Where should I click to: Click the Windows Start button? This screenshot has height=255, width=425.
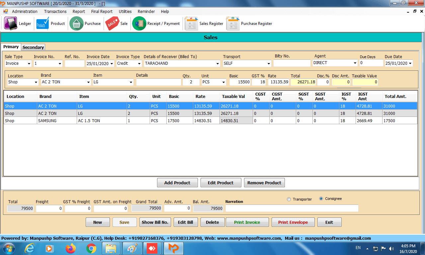pos(9,248)
